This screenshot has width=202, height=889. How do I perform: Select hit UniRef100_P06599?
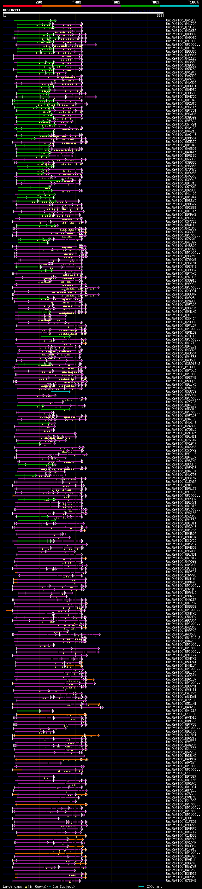coord(181,76)
